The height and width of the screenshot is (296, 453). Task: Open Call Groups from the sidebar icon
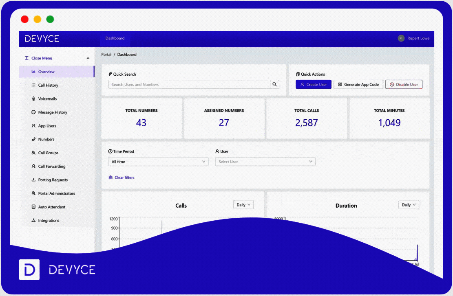point(33,153)
